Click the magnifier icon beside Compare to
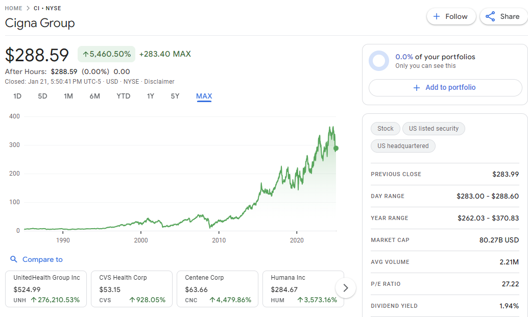Viewport: 528px width, 317px height. pos(14,259)
